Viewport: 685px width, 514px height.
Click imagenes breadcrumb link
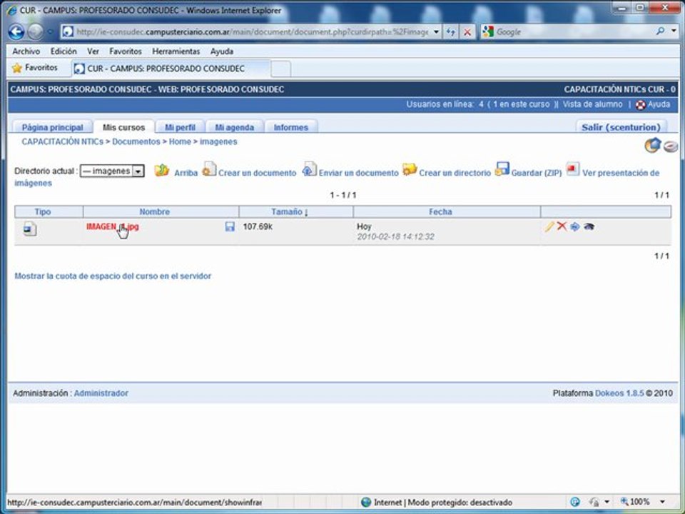218,141
